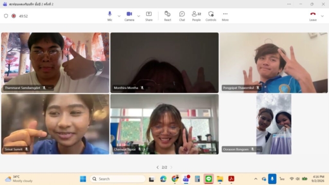The width and height of the screenshot is (329, 185).
Task: Open the Camera options dropdown arrow
Action: tap(138, 16)
